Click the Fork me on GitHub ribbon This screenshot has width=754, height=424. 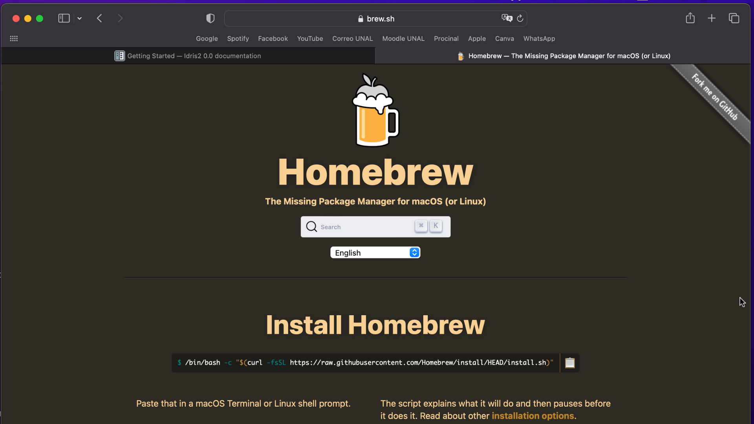[715, 97]
